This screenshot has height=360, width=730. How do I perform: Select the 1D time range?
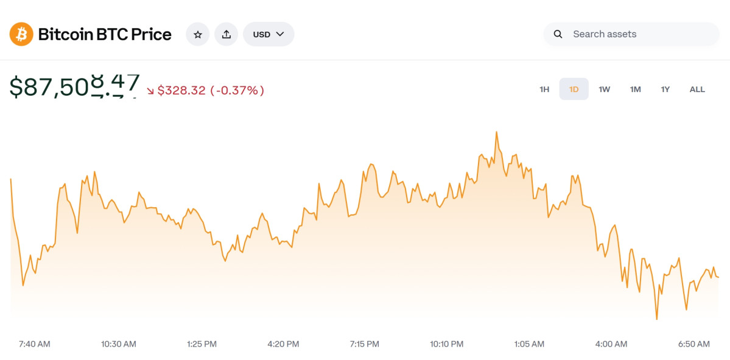pyautogui.click(x=574, y=90)
